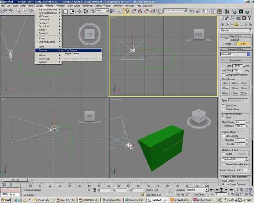Viewport: 254px width, 203px height.
Task: Open the Create Selection Set dropdown
Action: point(175,11)
